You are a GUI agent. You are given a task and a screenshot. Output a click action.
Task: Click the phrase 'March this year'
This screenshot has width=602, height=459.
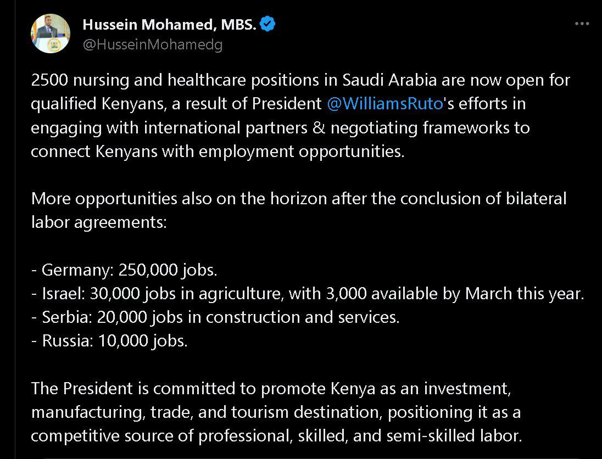coord(524,294)
